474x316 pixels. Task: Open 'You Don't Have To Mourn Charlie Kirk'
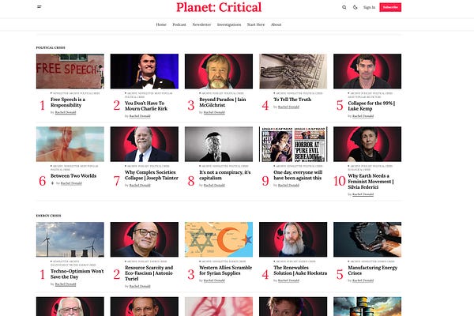point(146,106)
